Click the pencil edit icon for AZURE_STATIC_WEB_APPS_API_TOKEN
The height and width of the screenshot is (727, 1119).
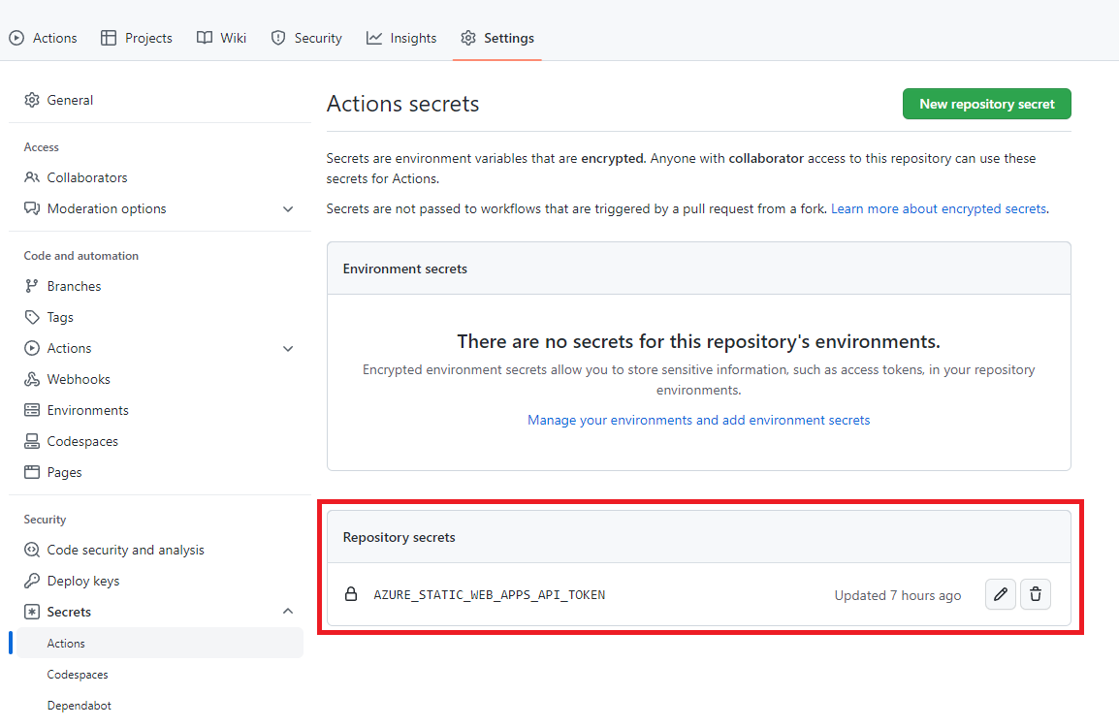coord(1001,594)
